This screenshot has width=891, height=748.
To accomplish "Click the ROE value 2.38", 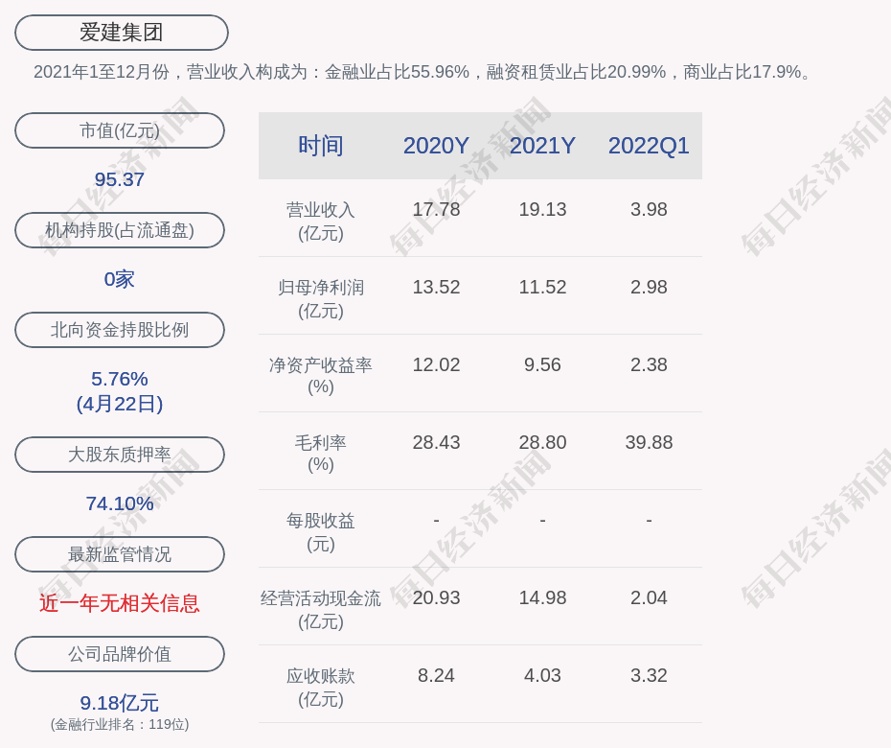I will pos(649,364).
